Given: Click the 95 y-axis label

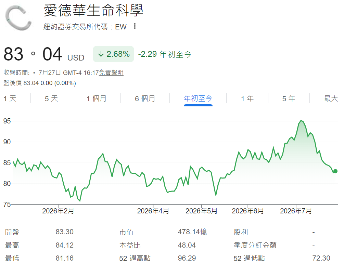Looking at the screenshot, I should (x=7, y=121).
